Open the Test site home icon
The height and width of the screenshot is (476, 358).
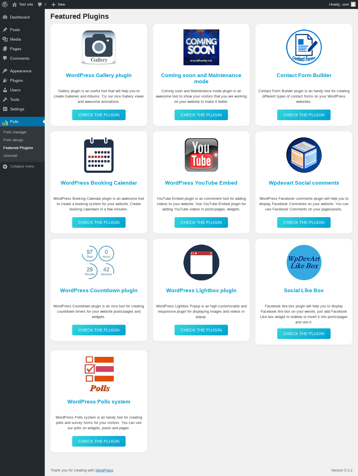tap(15, 4)
